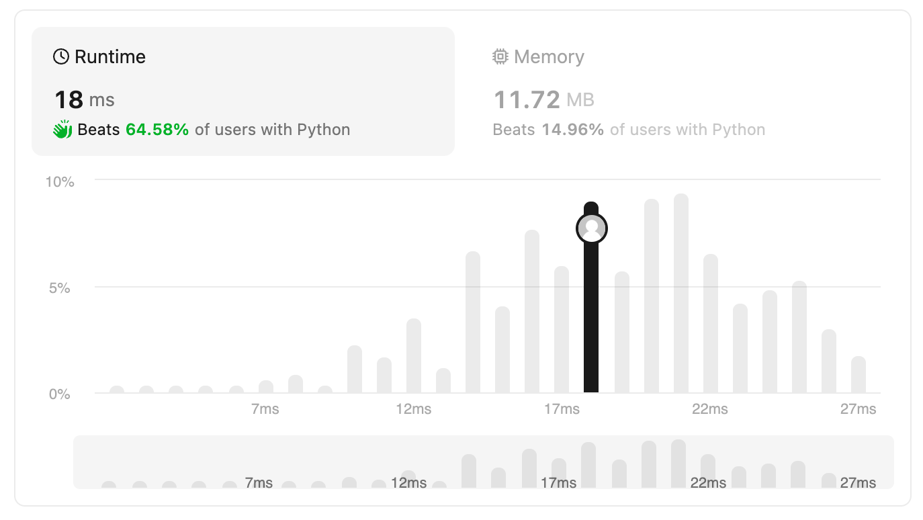The image size is (923, 520).
Task: Select the Runtime tab card
Action: (x=243, y=91)
